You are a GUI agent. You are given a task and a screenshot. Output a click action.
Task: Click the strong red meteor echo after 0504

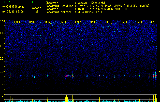click(67, 76)
